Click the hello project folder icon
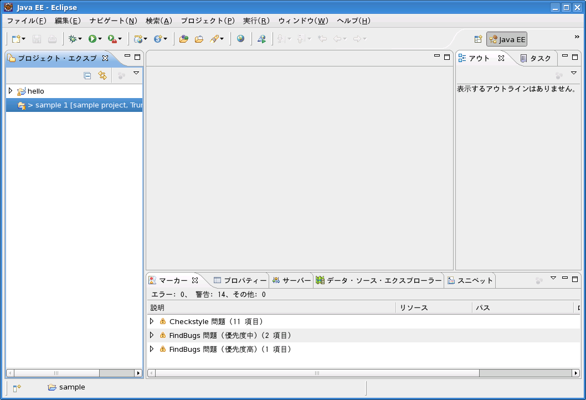 click(x=21, y=91)
